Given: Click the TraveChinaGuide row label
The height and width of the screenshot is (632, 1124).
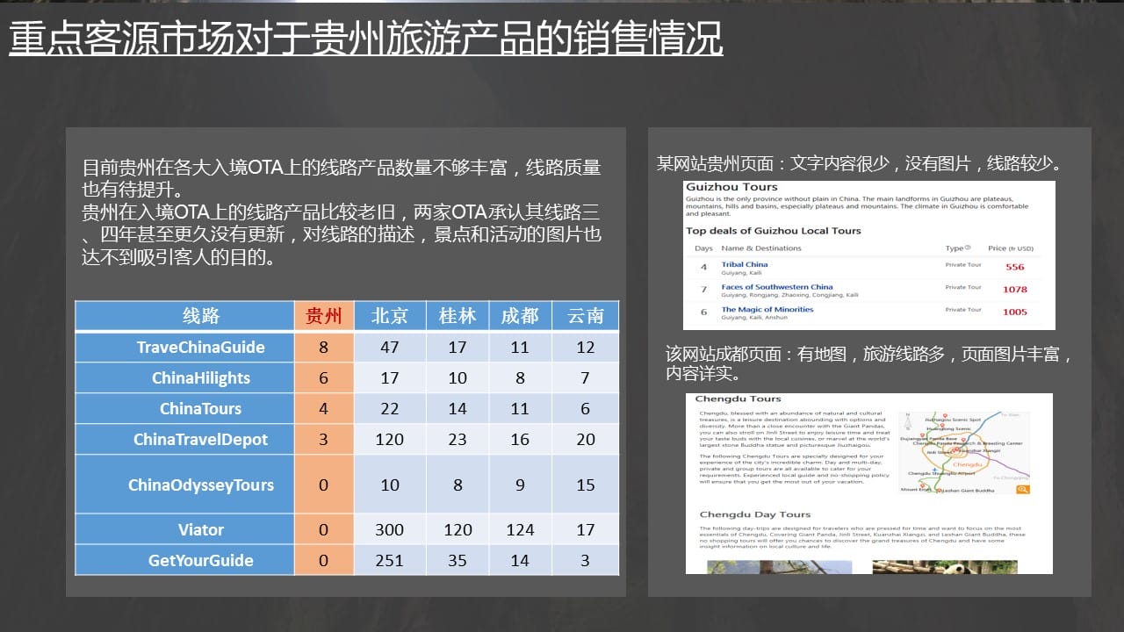Looking at the screenshot, I should [x=201, y=347].
